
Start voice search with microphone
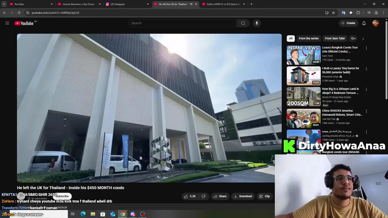click(257, 23)
